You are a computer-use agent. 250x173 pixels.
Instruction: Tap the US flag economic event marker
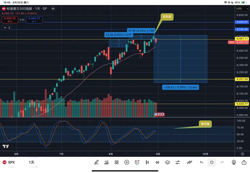click(156, 114)
